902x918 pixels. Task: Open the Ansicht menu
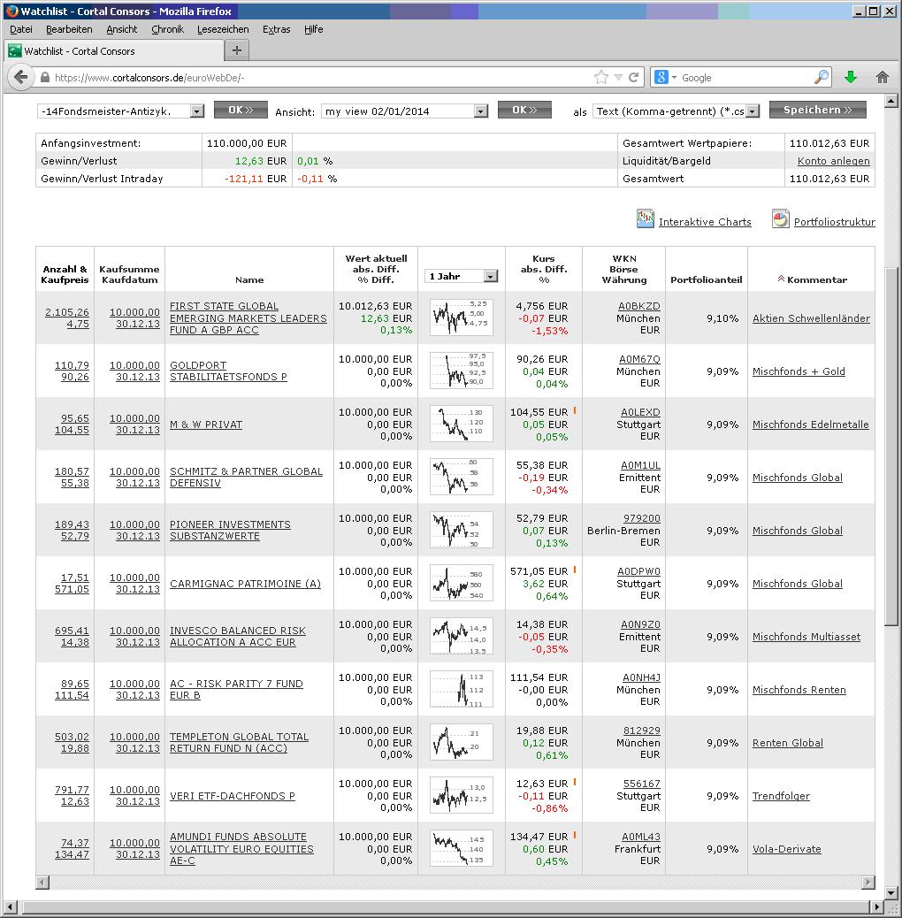click(x=122, y=29)
